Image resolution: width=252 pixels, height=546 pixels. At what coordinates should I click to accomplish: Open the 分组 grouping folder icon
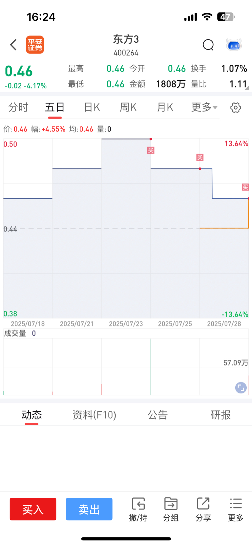pyautogui.click(x=171, y=509)
